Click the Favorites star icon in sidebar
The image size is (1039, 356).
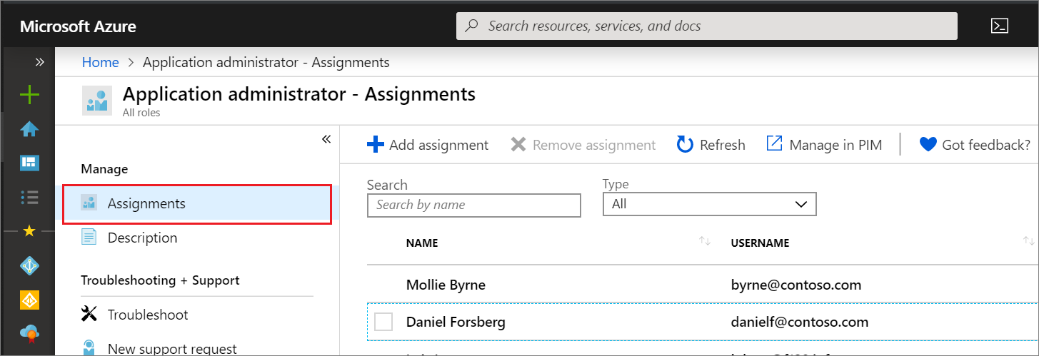(29, 230)
